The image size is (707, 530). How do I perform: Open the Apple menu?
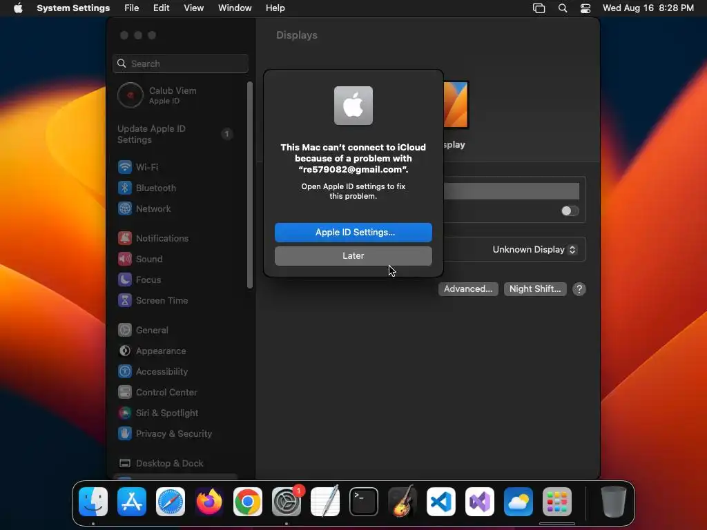point(18,8)
